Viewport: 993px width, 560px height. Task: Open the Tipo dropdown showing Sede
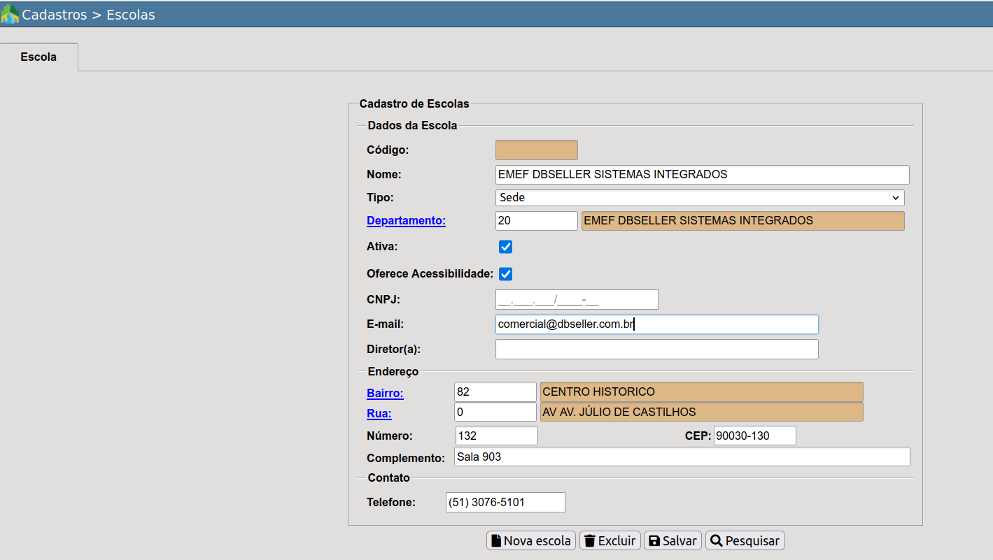[x=700, y=198]
